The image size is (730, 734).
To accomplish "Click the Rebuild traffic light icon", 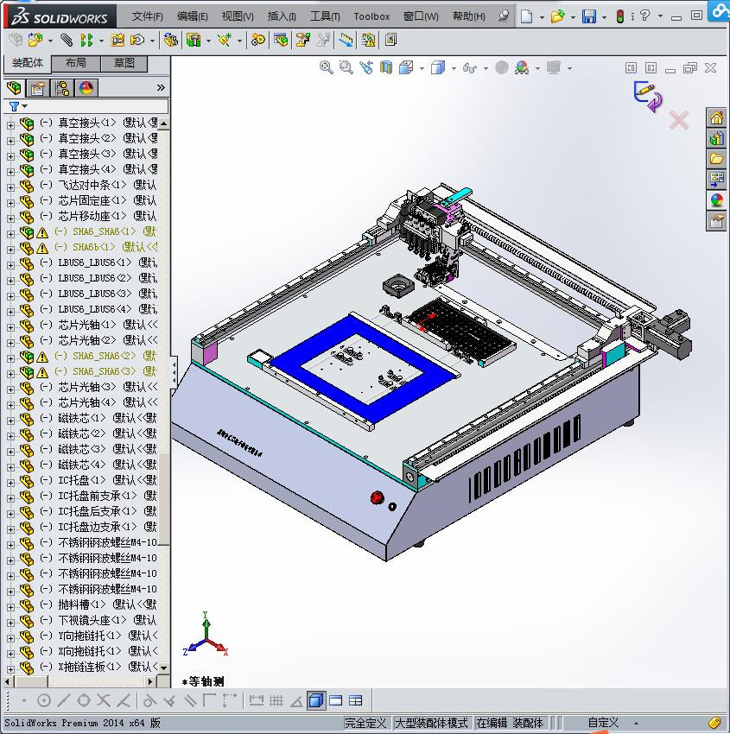I will tap(620, 16).
